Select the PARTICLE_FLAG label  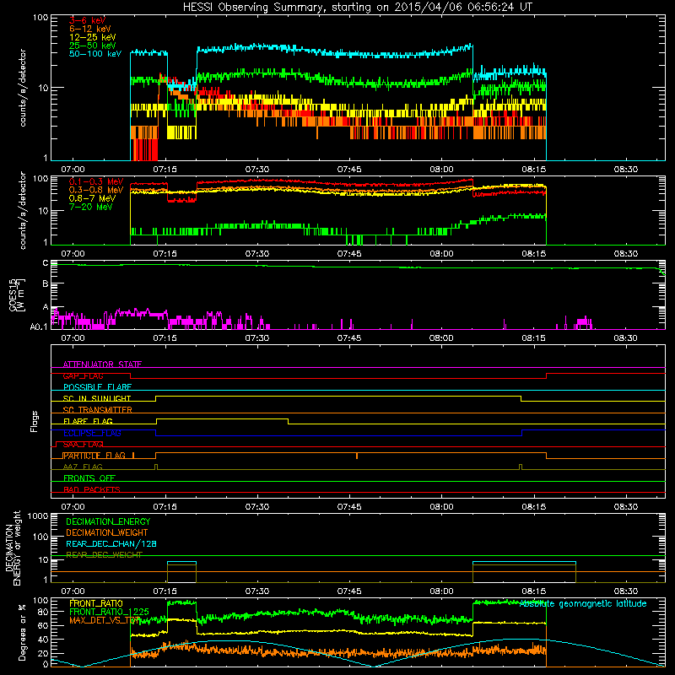click(x=94, y=456)
